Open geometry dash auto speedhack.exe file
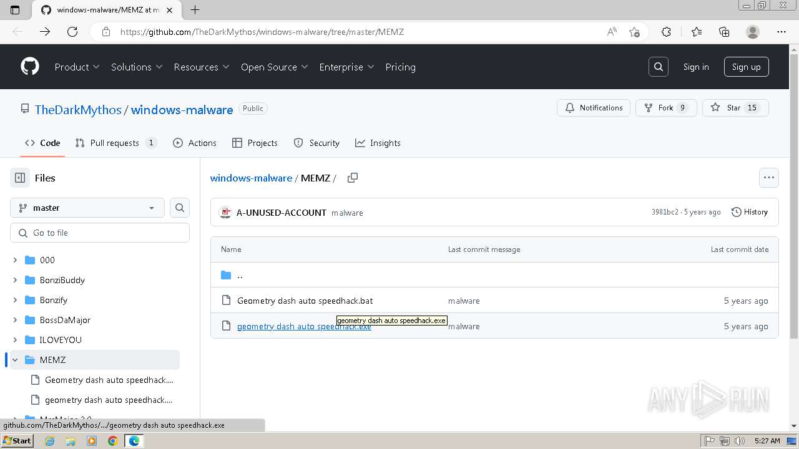799x449 pixels. click(x=304, y=326)
